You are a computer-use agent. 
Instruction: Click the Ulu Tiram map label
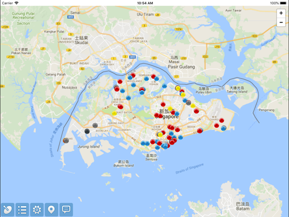145,14
